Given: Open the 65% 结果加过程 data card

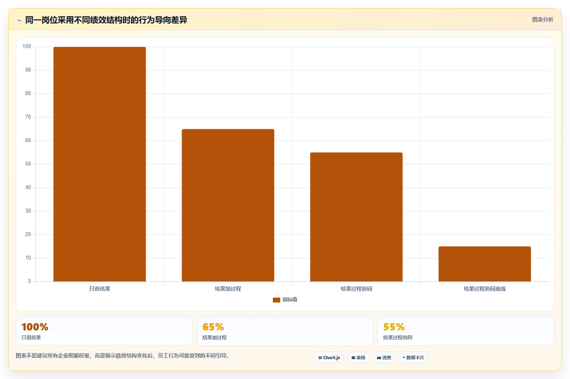Looking at the screenshot, I should click(285, 331).
